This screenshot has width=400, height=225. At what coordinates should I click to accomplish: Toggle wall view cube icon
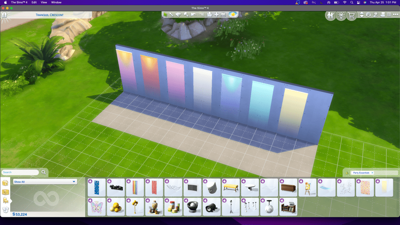[x=369, y=15]
